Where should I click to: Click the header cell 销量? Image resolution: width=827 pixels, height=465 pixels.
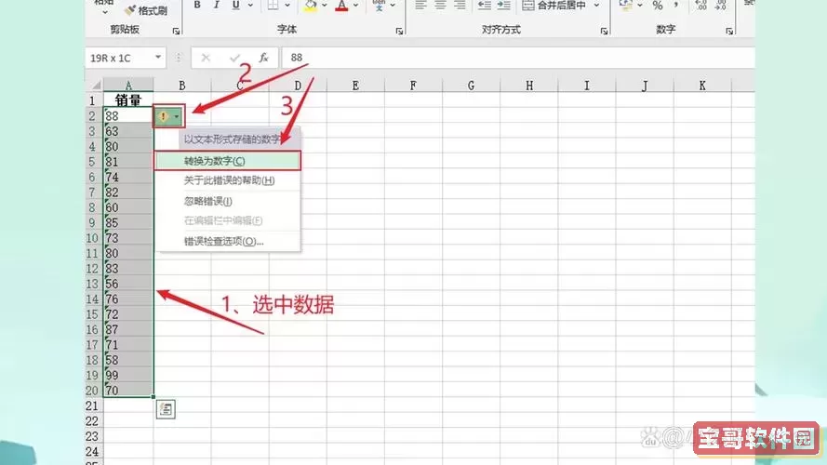tap(128, 100)
